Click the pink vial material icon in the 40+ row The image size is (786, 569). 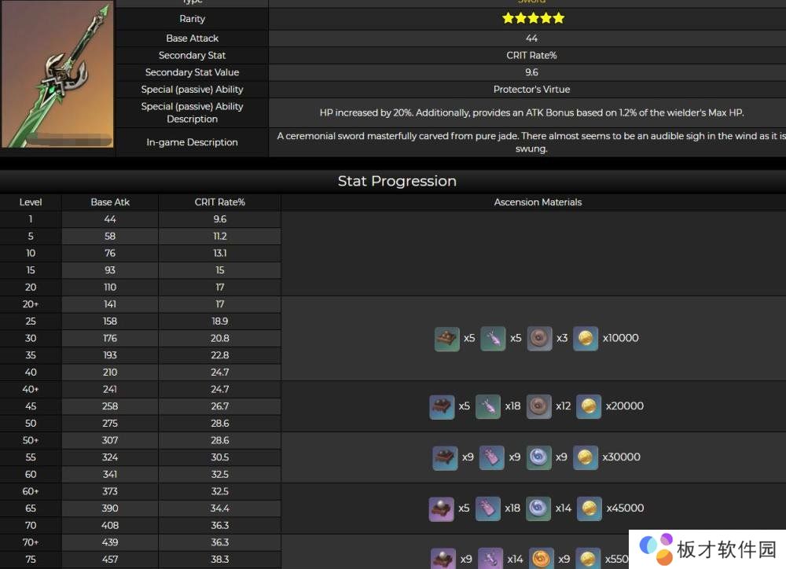[x=488, y=406]
